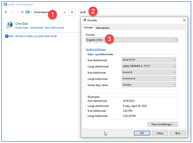This screenshot has height=143, width=193.
Task: Expand the Kort datoformat dropdown
Action: coord(149,60)
